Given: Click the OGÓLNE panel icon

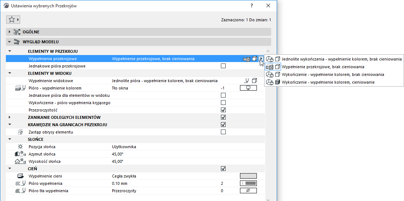Looking at the screenshot, I should coord(17,32).
